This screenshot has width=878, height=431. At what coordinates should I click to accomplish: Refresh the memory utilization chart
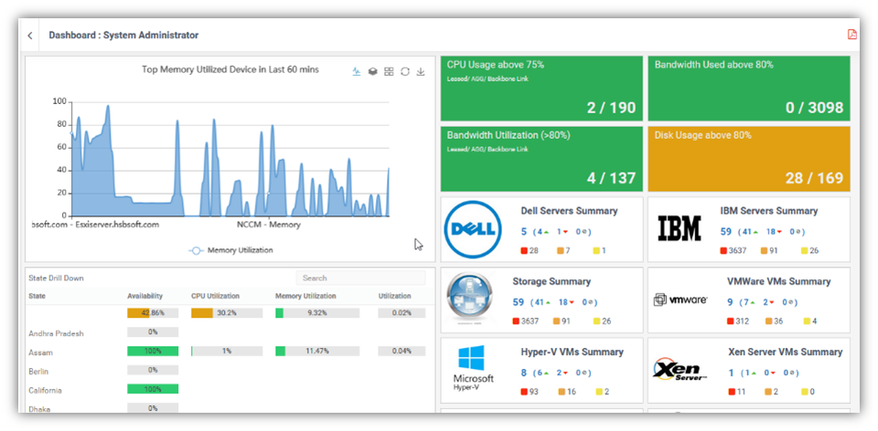(x=405, y=71)
